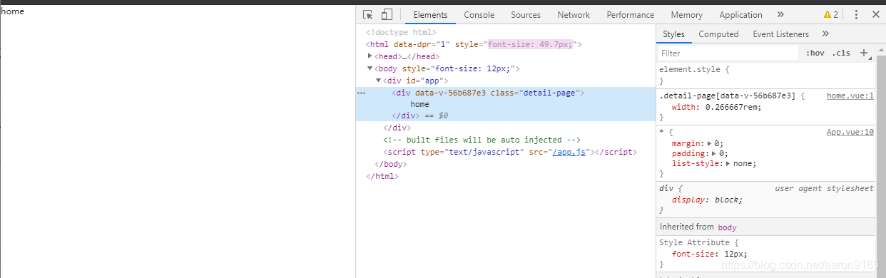Toggle the device toolbar icon
Image resolution: width=886 pixels, height=278 pixels.
[387, 14]
